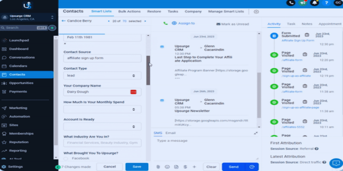This screenshot has width=343, height=171.
Task: Select the SMS composer tab
Action: [x=158, y=133]
